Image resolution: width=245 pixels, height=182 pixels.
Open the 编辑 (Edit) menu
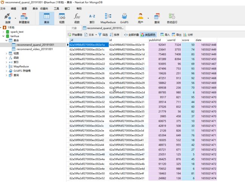pos(14,8)
